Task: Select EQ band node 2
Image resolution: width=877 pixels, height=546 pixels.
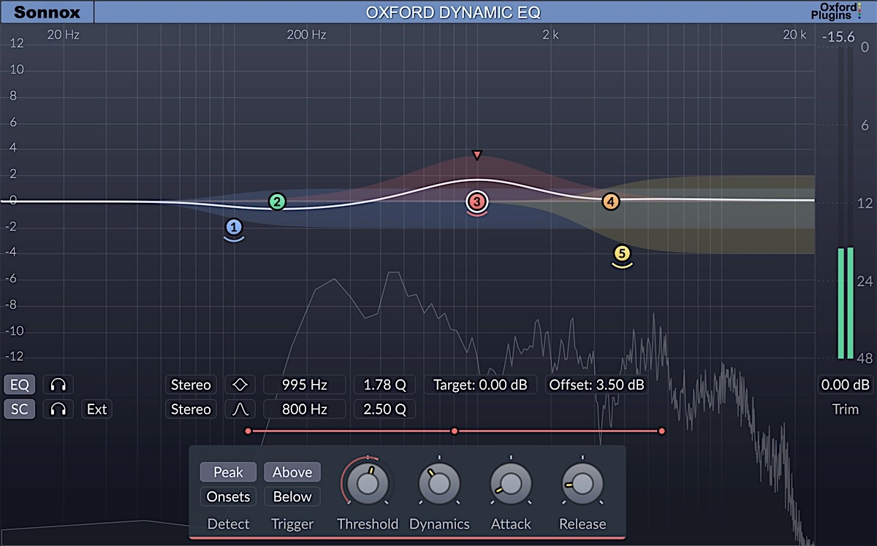Action: tap(276, 202)
